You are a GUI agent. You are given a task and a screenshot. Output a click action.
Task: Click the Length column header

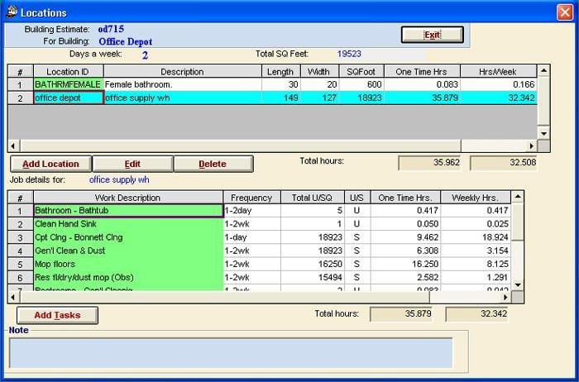coord(281,72)
